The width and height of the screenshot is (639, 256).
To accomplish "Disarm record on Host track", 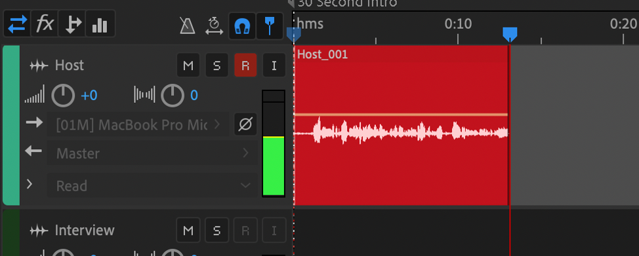I will pyautogui.click(x=245, y=65).
